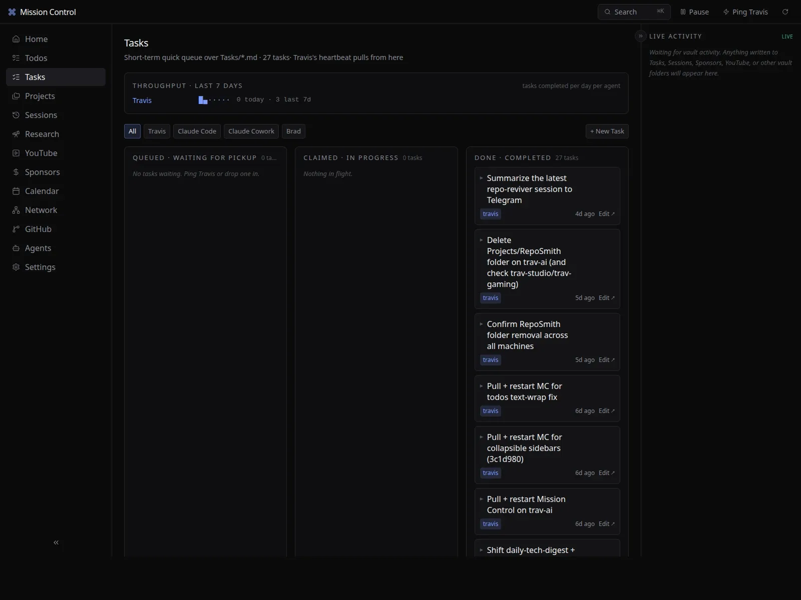The image size is (801, 600).
Task: Click '4d ago' timestamp on Summarize task
Action: click(x=585, y=214)
